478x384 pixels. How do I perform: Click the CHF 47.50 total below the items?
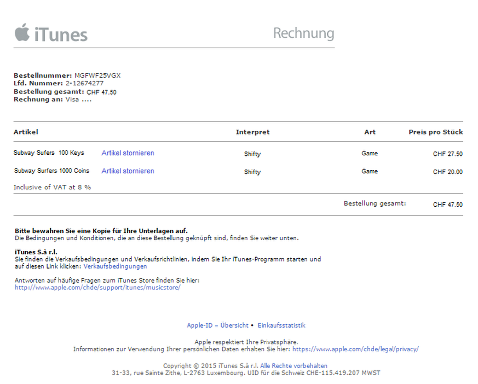(x=447, y=205)
